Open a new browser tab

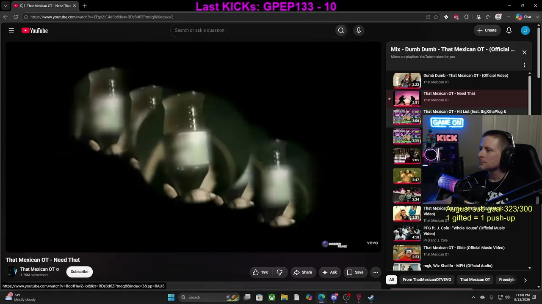coord(85,5)
